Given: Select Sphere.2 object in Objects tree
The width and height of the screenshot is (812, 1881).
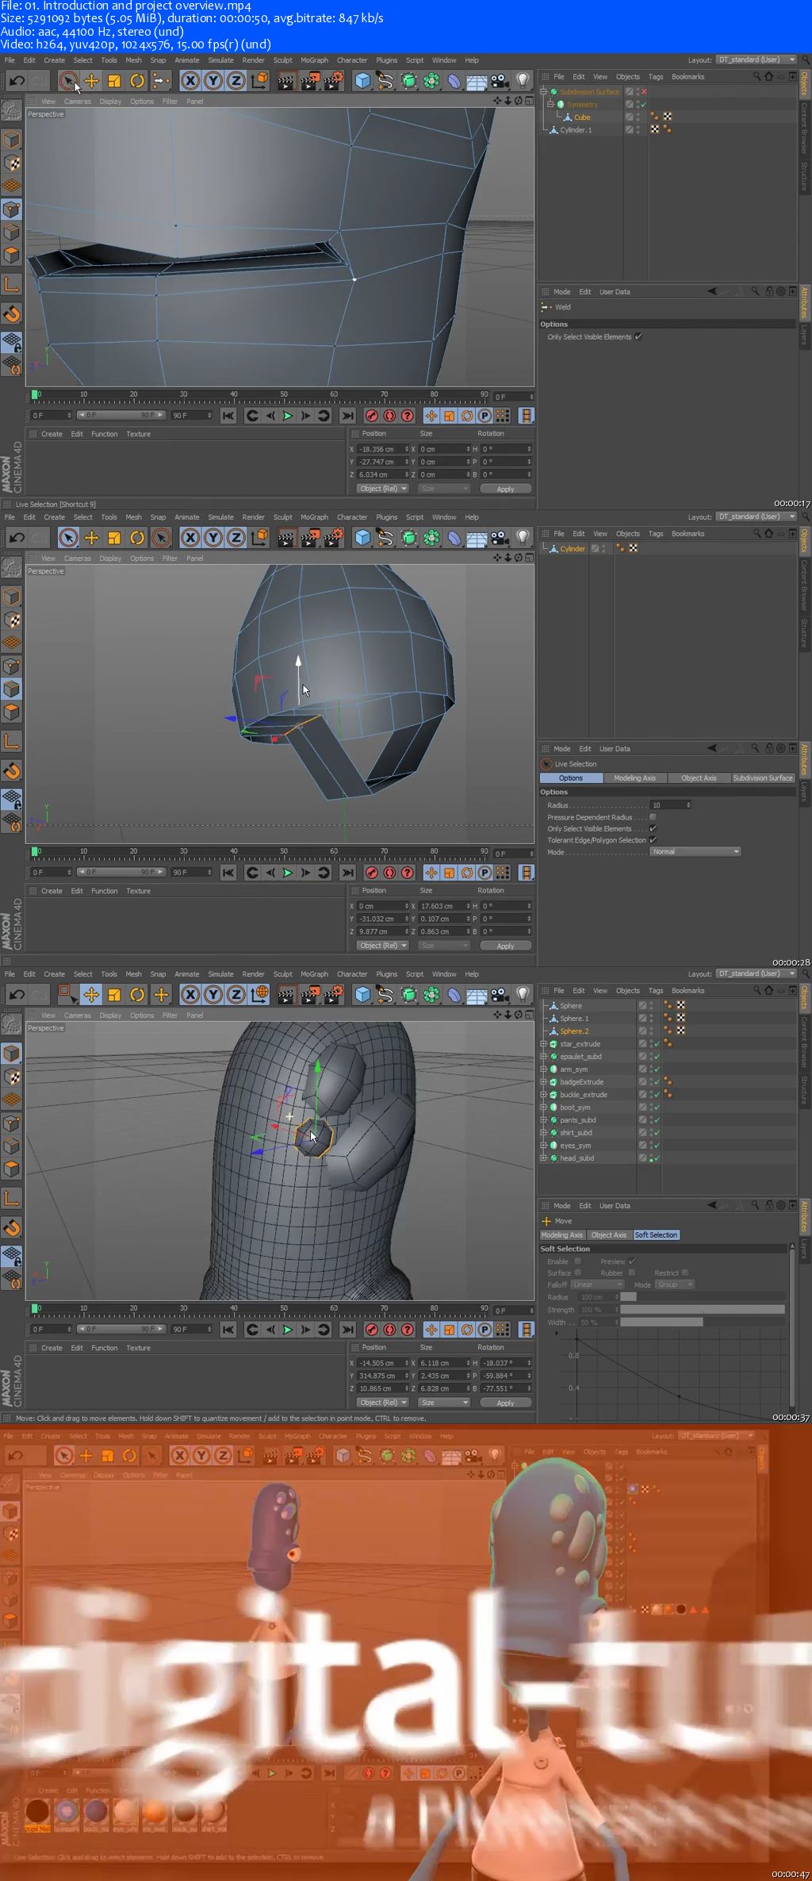Looking at the screenshot, I should (x=574, y=1031).
